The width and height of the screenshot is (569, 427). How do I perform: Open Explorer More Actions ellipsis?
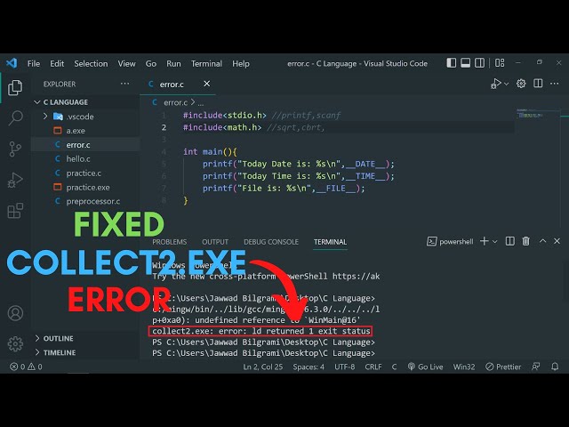(124, 84)
